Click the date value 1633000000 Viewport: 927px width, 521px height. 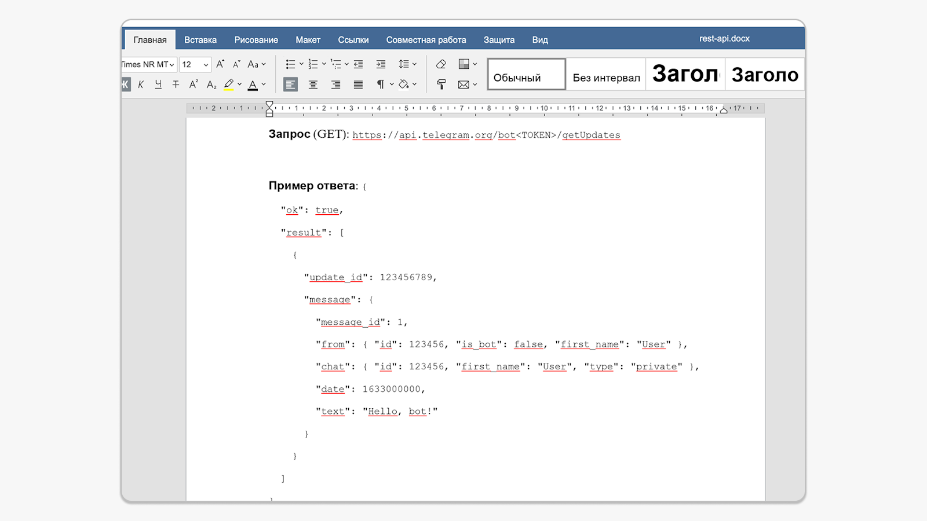point(392,389)
